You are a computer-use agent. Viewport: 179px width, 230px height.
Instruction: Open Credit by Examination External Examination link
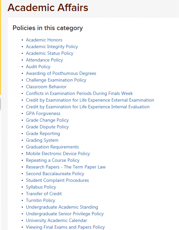pyautogui.click(x=90, y=100)
